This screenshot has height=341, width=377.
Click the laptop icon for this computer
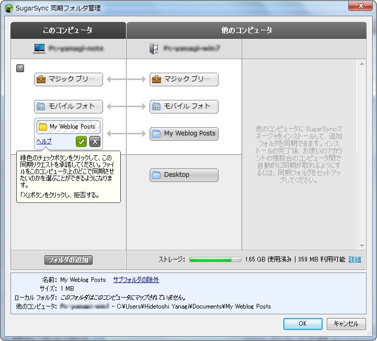39,48
